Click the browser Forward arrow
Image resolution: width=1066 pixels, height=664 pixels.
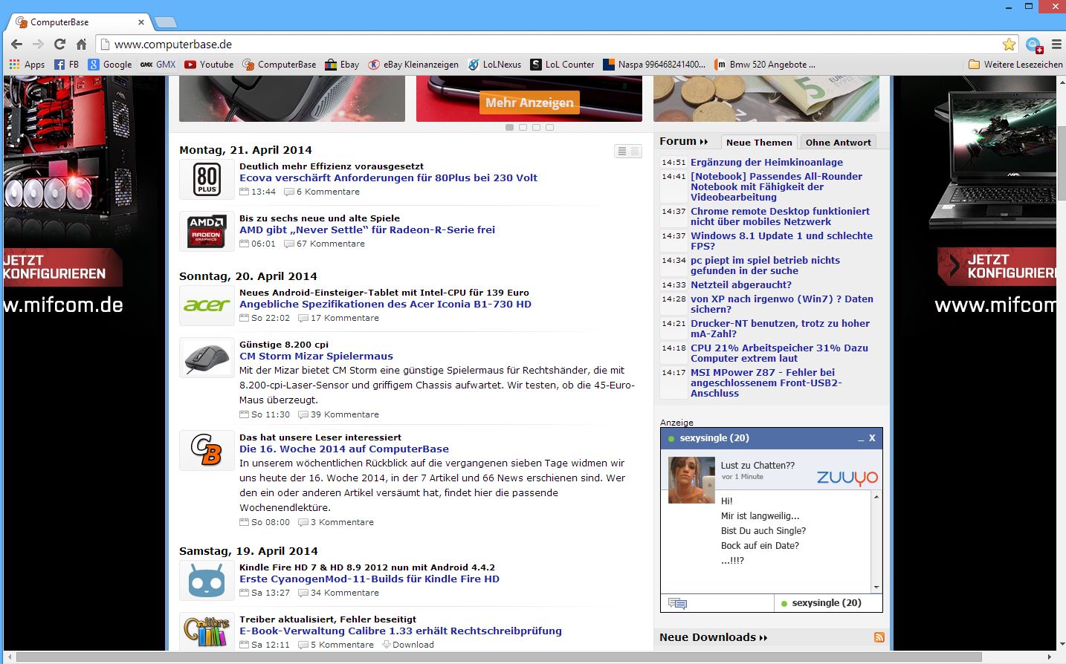coord(38,45)
